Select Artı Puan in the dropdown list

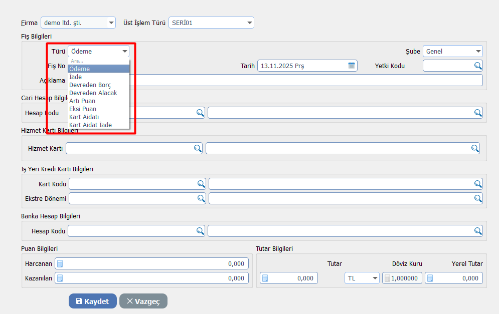tap(82, 101)
